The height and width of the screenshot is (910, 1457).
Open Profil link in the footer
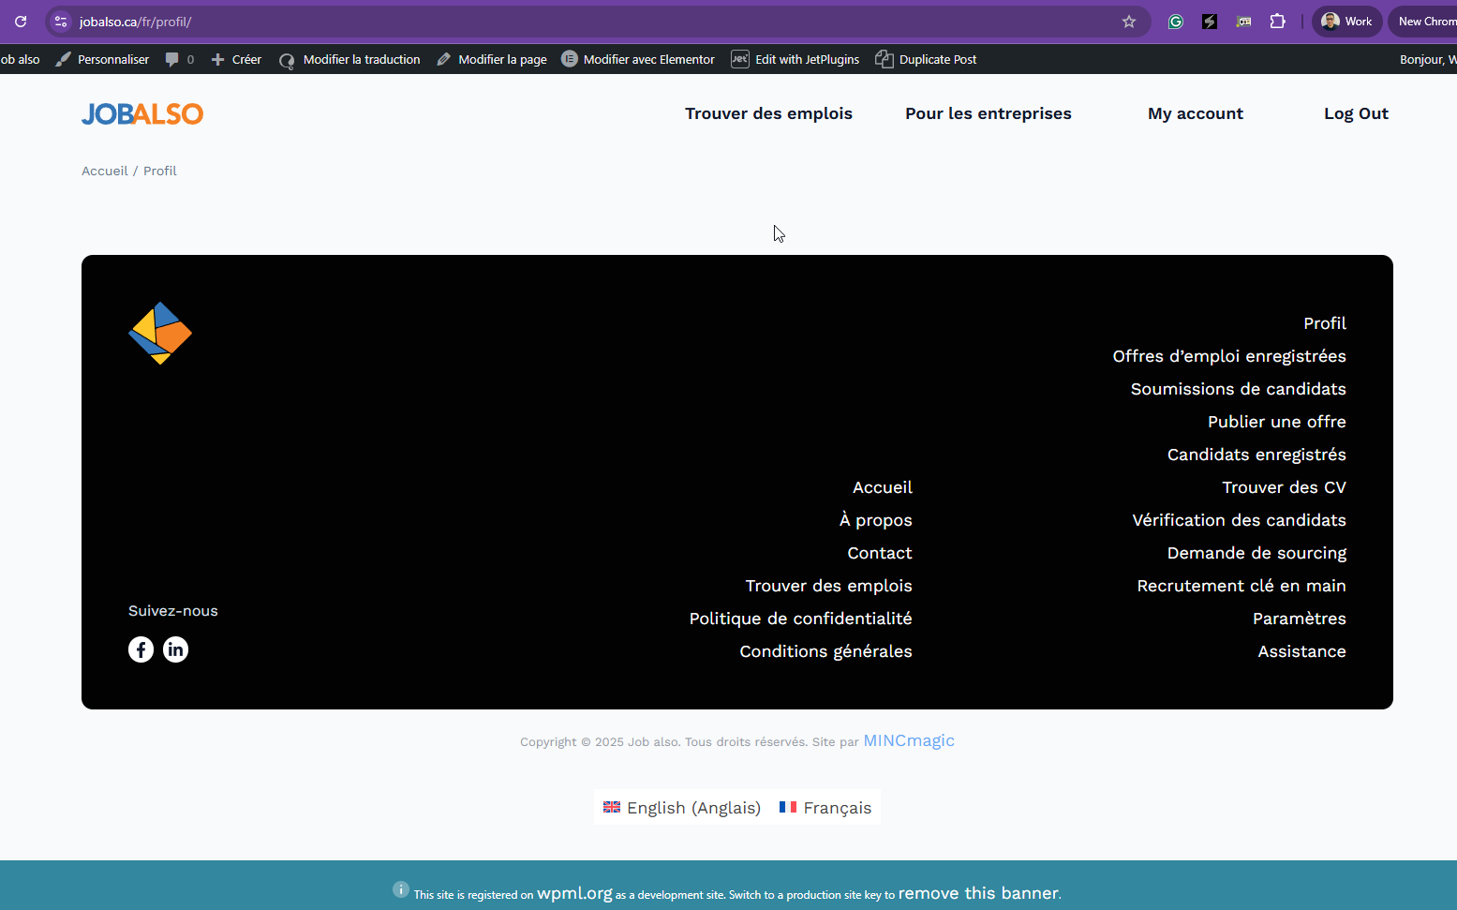(1325, 323)
